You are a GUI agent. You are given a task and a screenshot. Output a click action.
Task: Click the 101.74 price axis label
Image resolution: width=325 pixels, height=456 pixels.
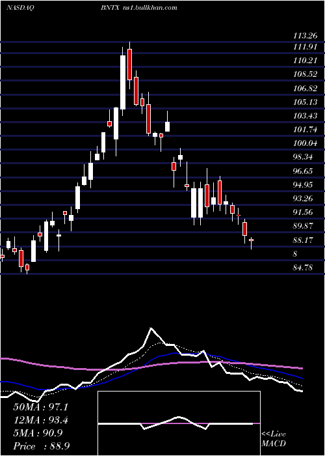[305, 130]
